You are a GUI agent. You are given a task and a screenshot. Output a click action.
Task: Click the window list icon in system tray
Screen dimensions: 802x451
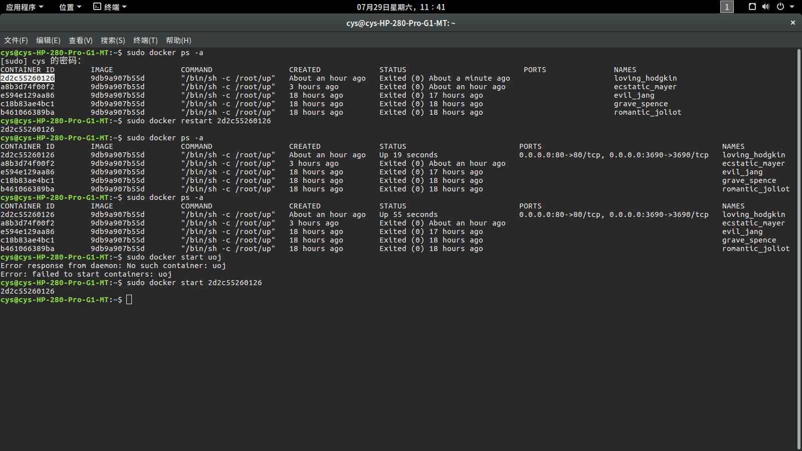752,7
